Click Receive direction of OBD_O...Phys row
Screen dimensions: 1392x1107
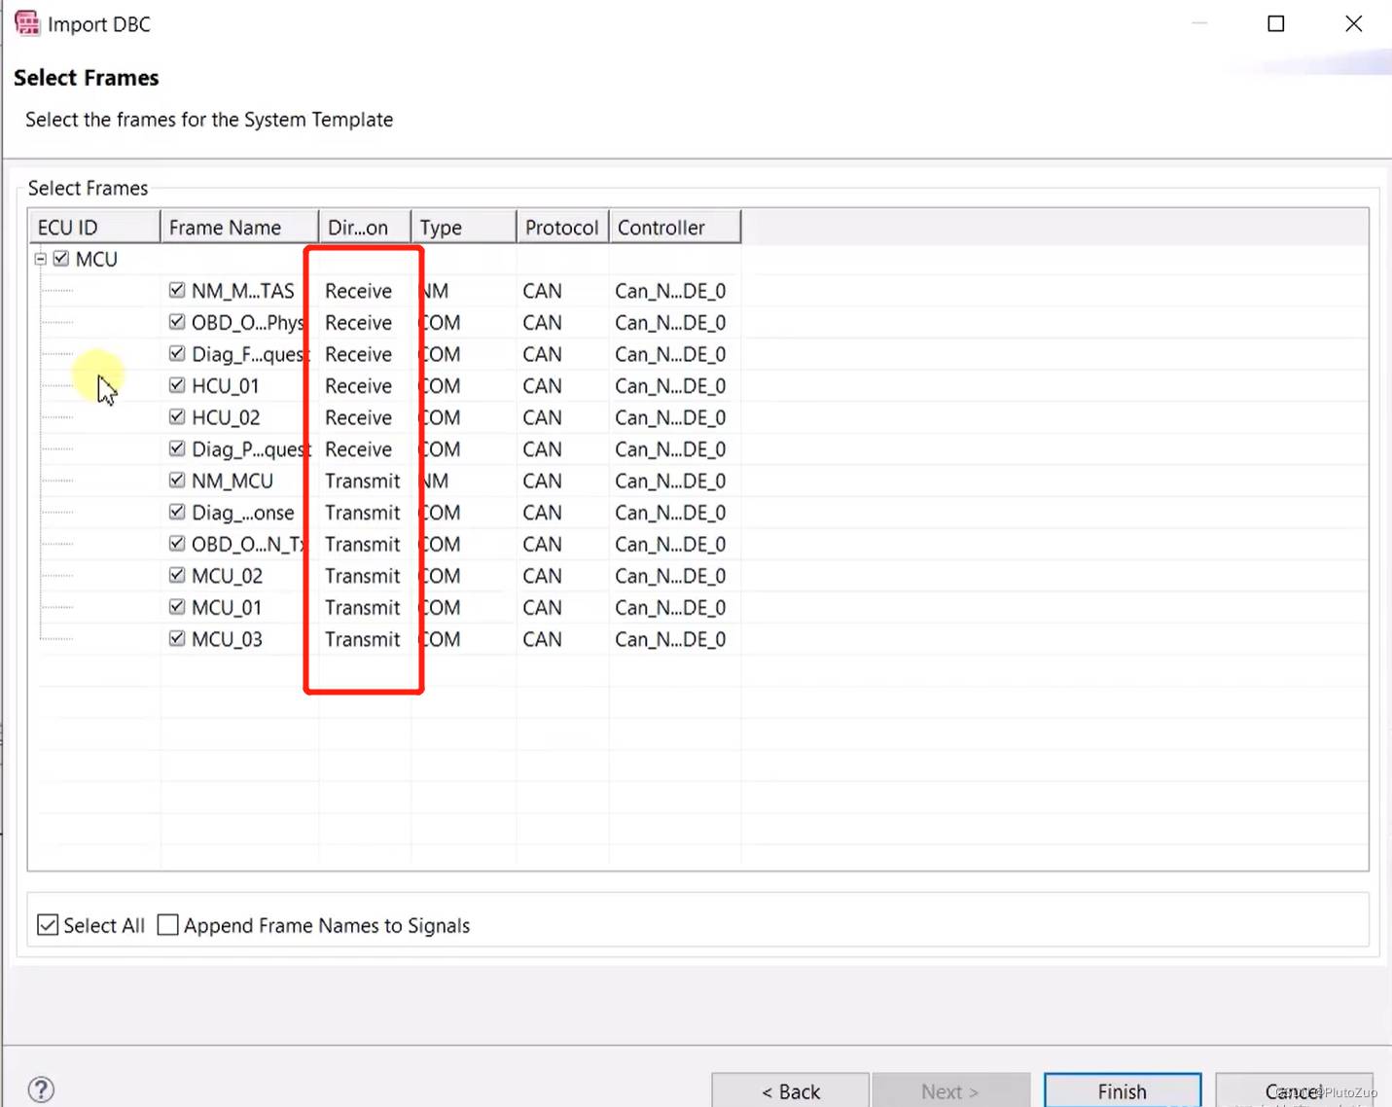(358, 322)
